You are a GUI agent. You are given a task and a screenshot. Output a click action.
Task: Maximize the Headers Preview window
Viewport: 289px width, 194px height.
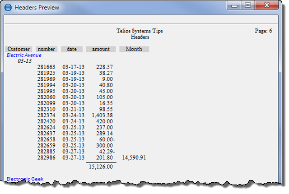coord(247,6)
